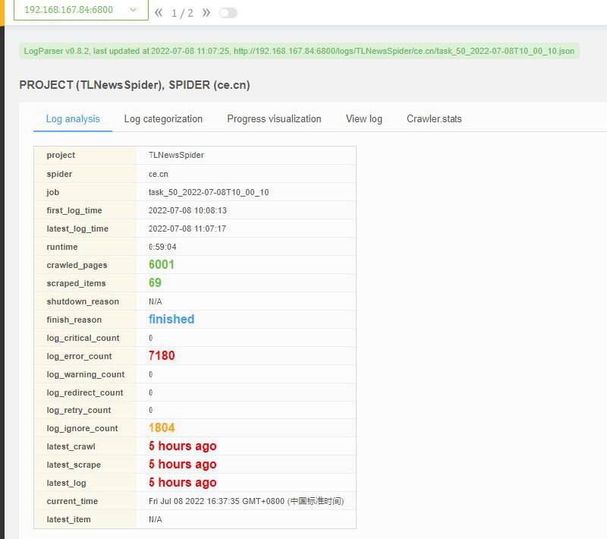This screenshot has width=607, height=539.
Task: Click the orange log_ignore_count value 1804
Action: [161, 429]
